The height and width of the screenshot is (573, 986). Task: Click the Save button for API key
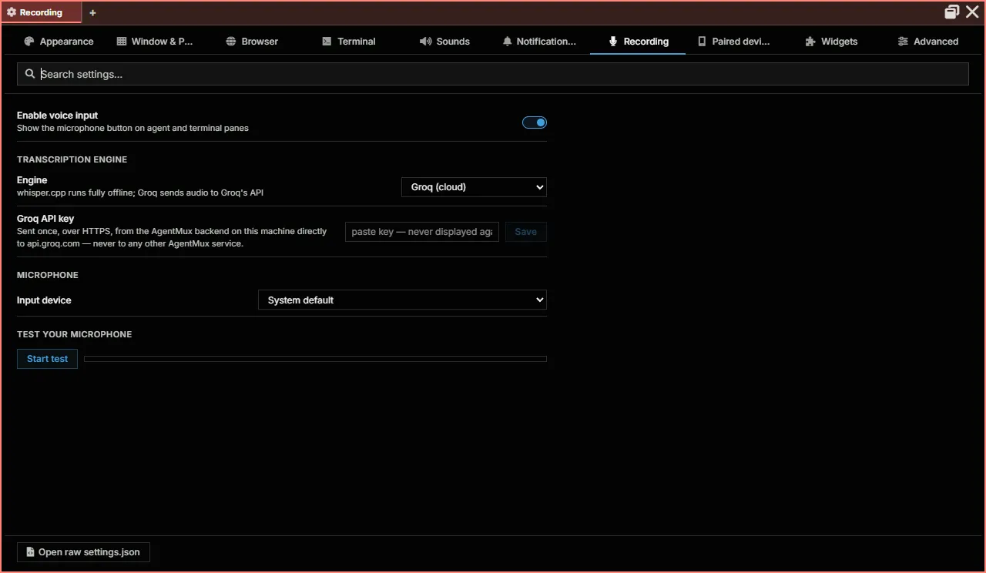[526, 232]
